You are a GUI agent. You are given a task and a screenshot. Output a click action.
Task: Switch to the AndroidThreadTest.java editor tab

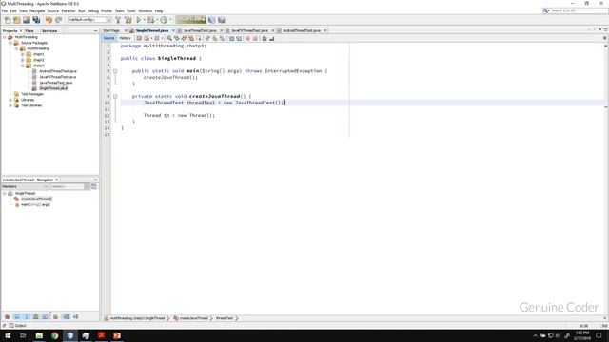[x=302, y=30]
